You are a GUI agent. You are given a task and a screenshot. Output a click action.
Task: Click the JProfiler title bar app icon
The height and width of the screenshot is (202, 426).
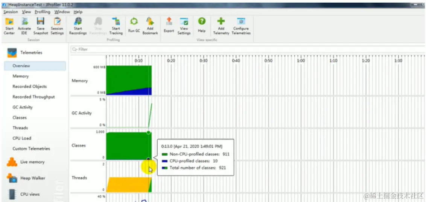4,5
